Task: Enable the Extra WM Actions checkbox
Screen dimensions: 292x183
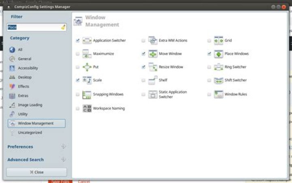Action: [144, 41]
